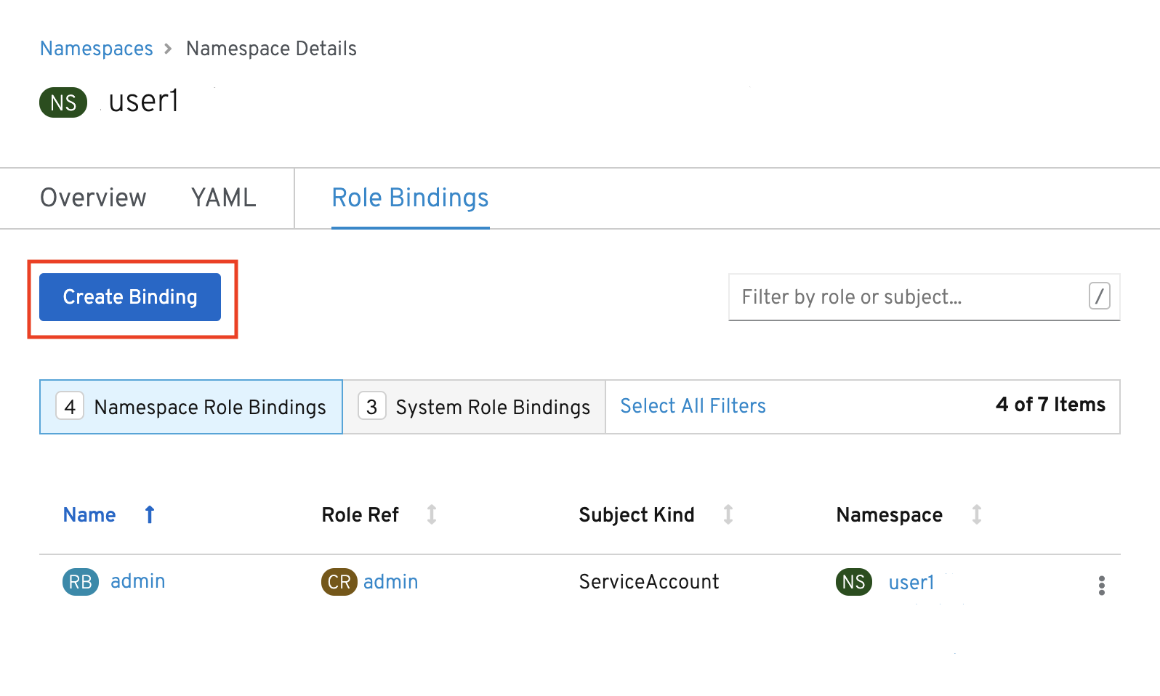Click the CR badge next to admin role

(339, 582)
